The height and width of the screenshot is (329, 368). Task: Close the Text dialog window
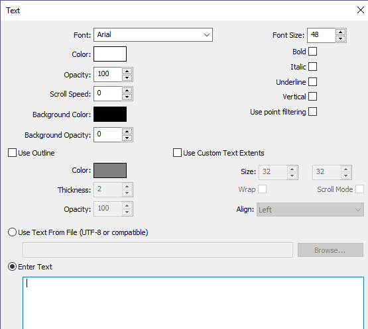tap(360, 10)
